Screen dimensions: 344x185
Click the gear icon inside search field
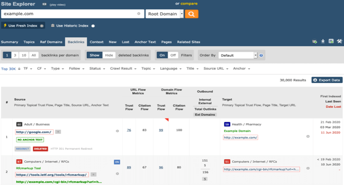coord(138,14)
